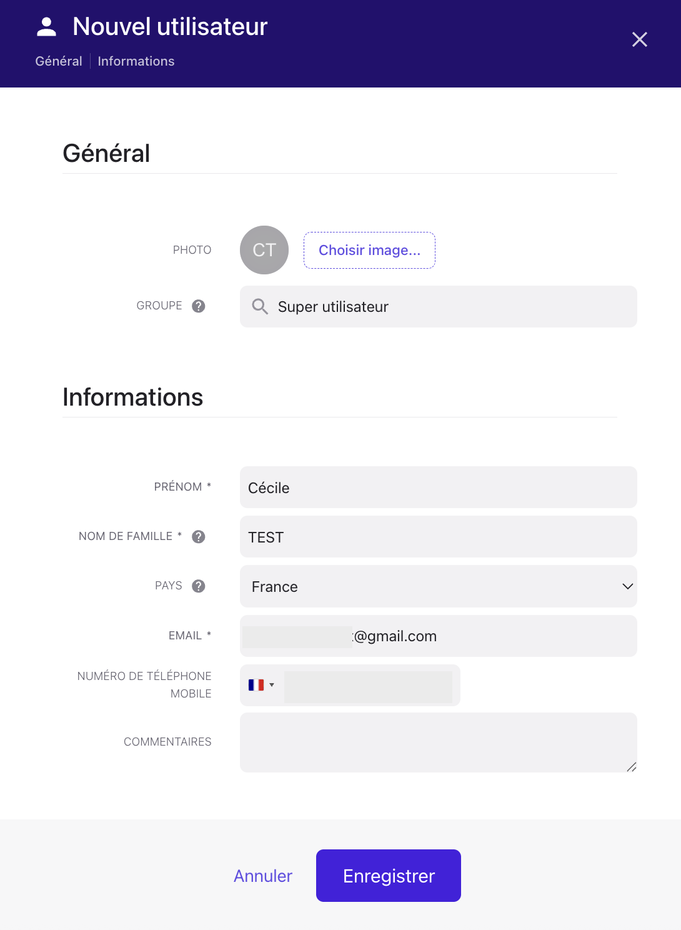Grab the Commentaires textarea resize handle
Image resolution: width=681 pixels, height=930 pixels.
632,767
